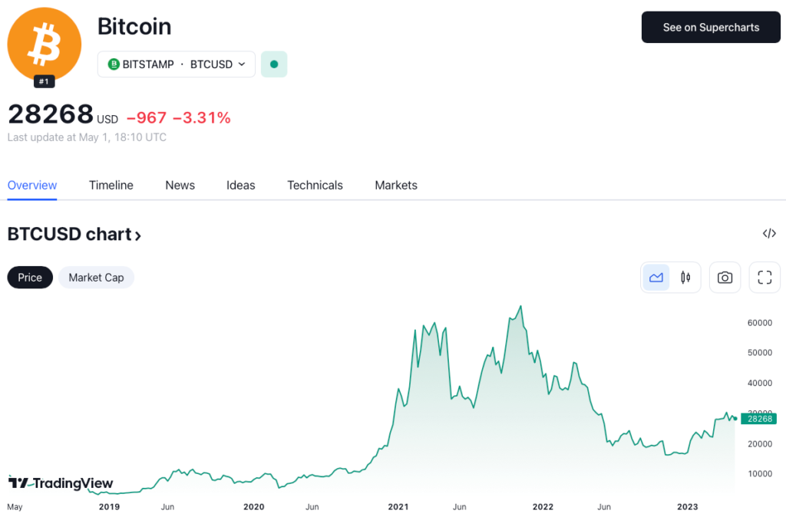
Task: Open the Markets tab
Action: pos(396,185)
